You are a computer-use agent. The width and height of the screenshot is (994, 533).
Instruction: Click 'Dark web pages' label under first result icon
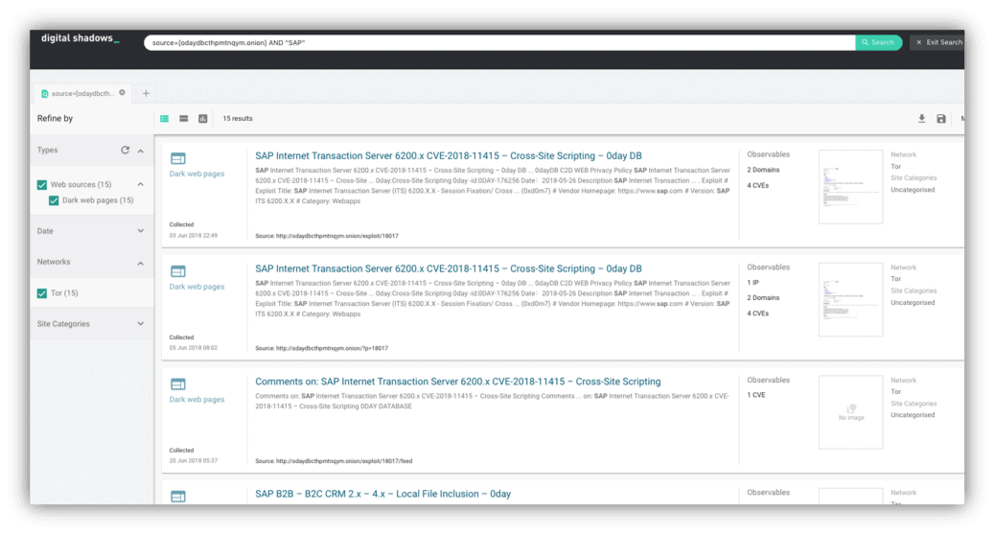196,174
